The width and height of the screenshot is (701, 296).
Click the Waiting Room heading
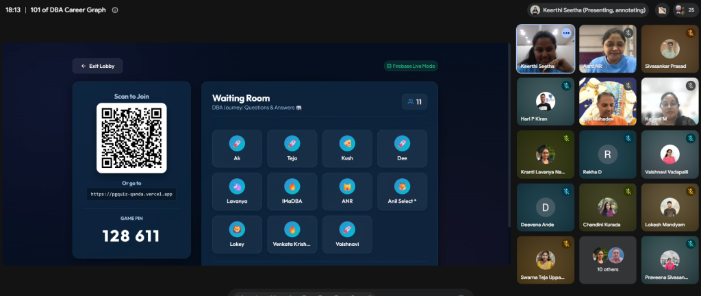241,99
